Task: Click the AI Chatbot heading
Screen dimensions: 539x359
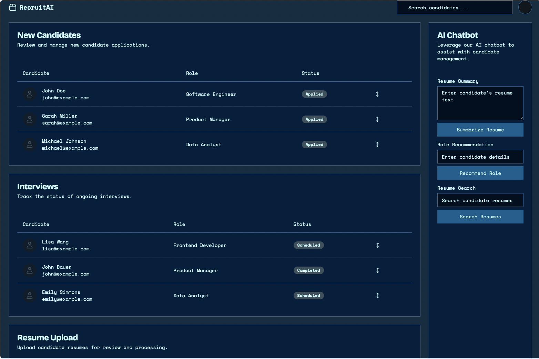Action: point(457,35)
